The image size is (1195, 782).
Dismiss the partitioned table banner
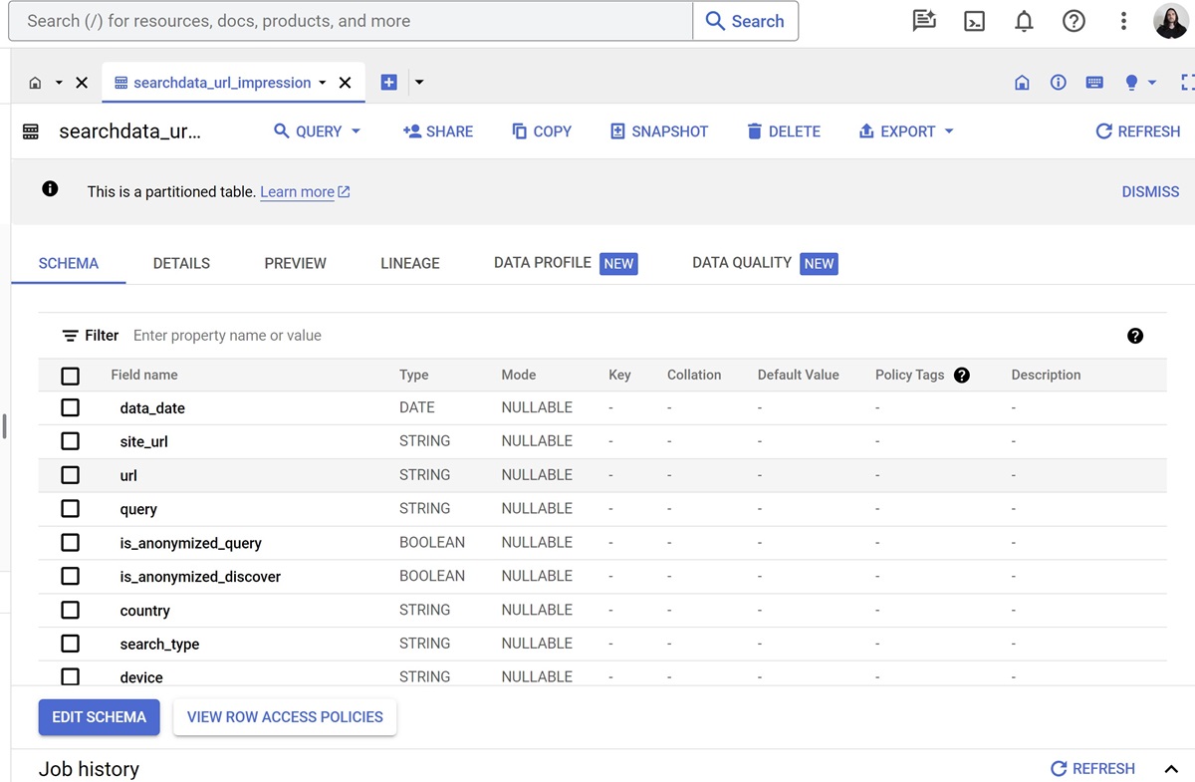pyautogui.click(x=1150, y=191)
